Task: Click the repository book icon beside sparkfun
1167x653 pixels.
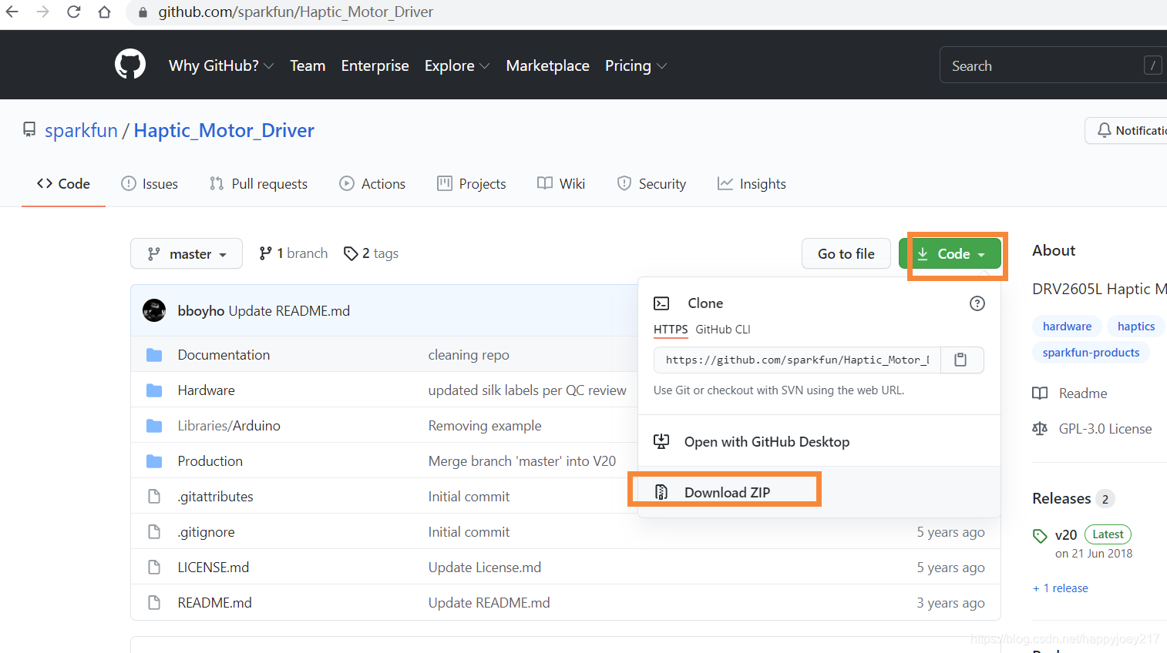Action: 29,130
